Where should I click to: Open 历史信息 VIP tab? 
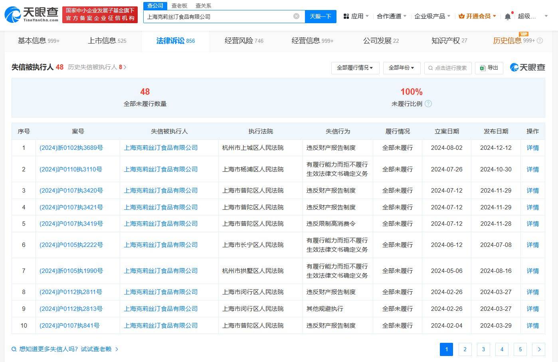pos(514,41)
